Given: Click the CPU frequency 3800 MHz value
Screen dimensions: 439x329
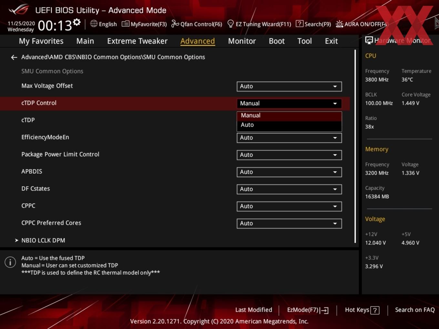Looking at the screenshot, I should tap(377, 80).
